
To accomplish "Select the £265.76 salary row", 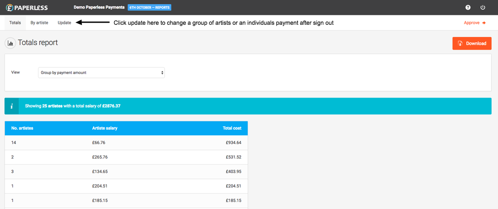I will click(x=126, y=157).
